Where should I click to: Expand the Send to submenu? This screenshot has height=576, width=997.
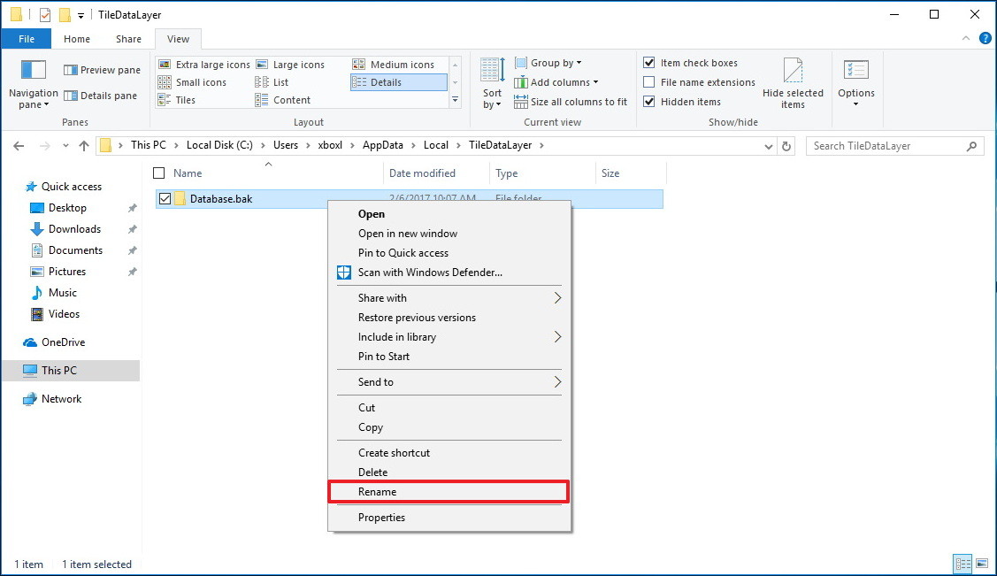[377, 381]
